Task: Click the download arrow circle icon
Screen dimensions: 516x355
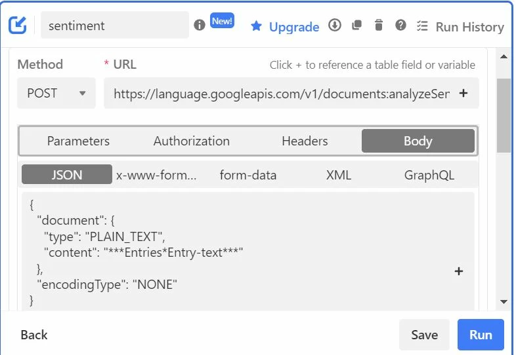Action: pyautogui.click(x=335, y=25)
